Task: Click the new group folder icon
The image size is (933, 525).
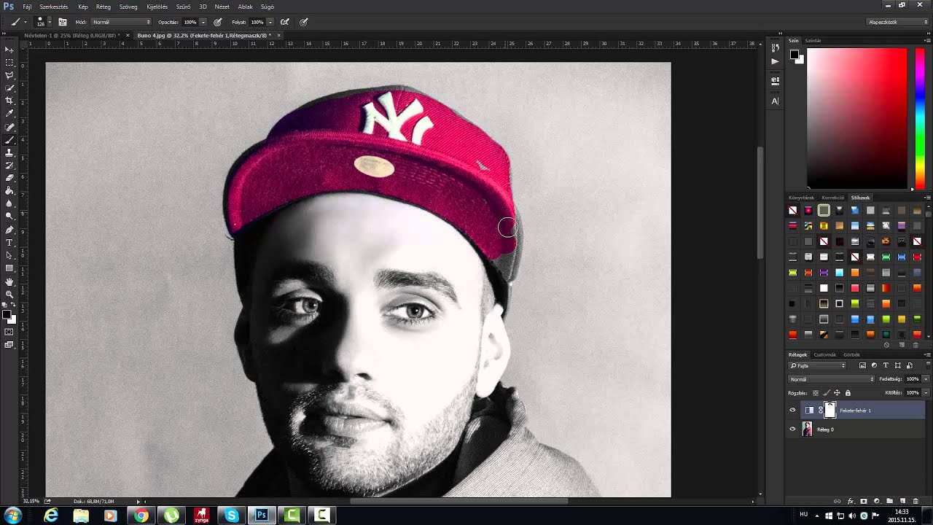Action: [x=889, y=502]
